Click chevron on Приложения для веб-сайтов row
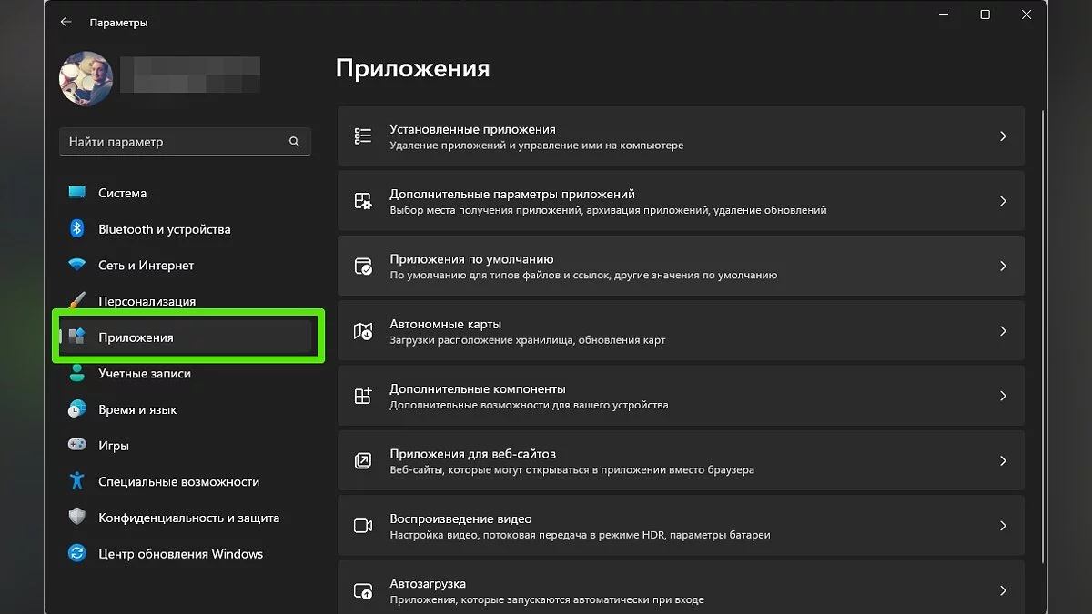The image size is (1092, 614). [x=1003, y=461]
